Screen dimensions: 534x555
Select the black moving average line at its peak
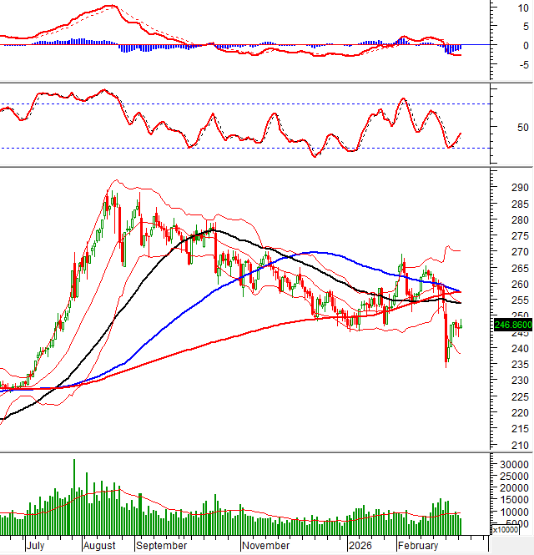click(209, 231)
